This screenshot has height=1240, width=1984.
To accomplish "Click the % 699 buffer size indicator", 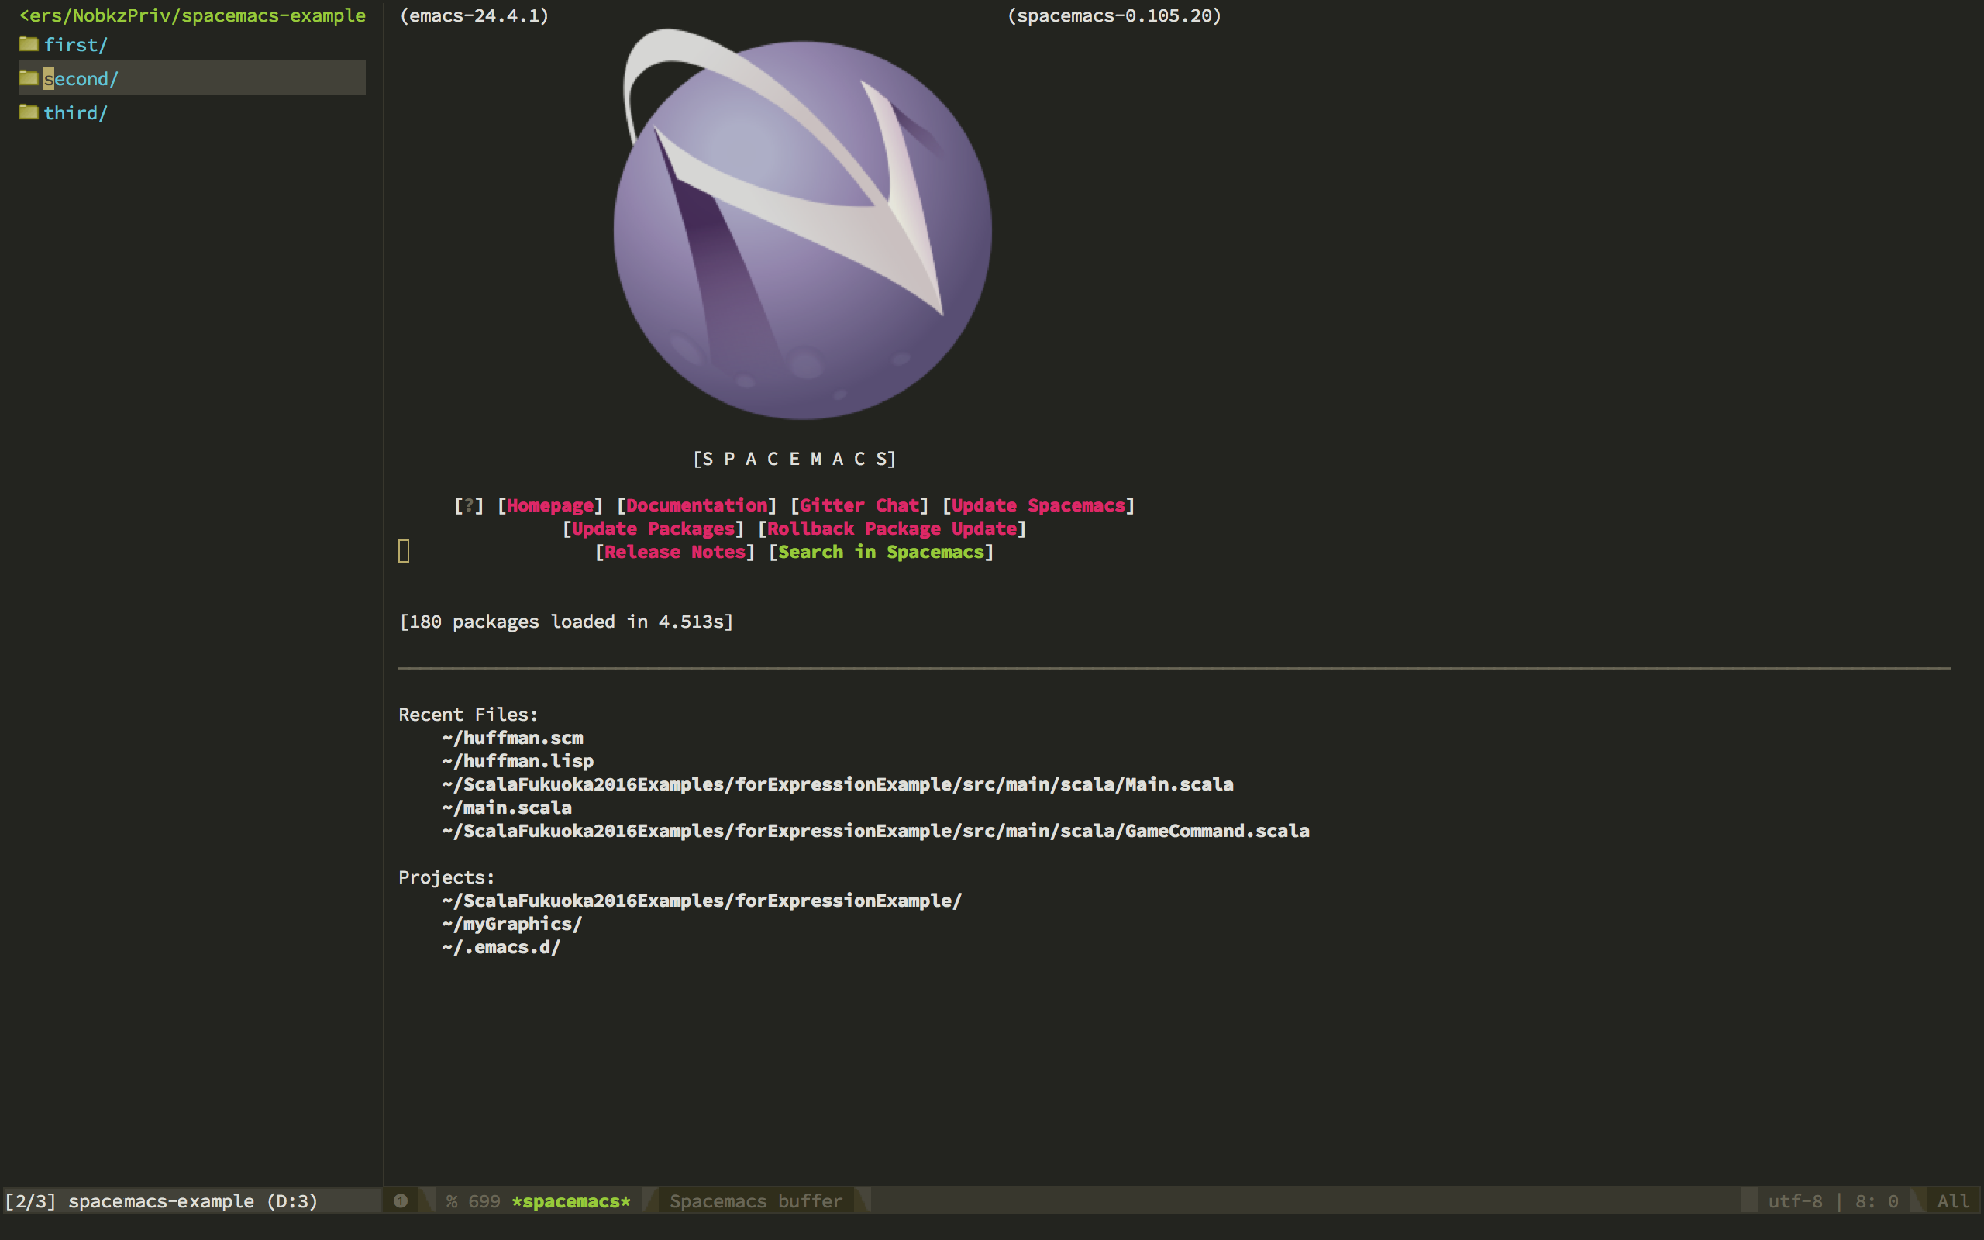I will pyautogui.click(x=473, y=1201).
